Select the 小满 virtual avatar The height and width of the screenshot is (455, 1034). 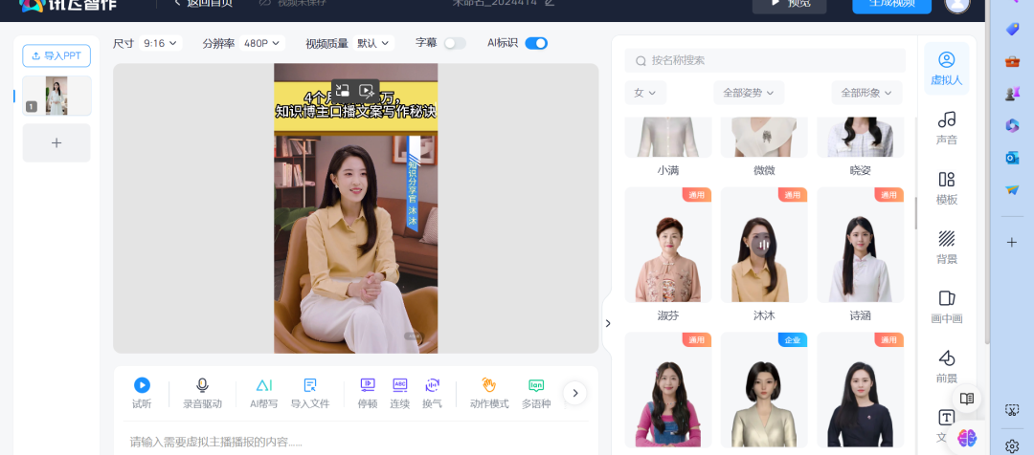tap(668, 137)
